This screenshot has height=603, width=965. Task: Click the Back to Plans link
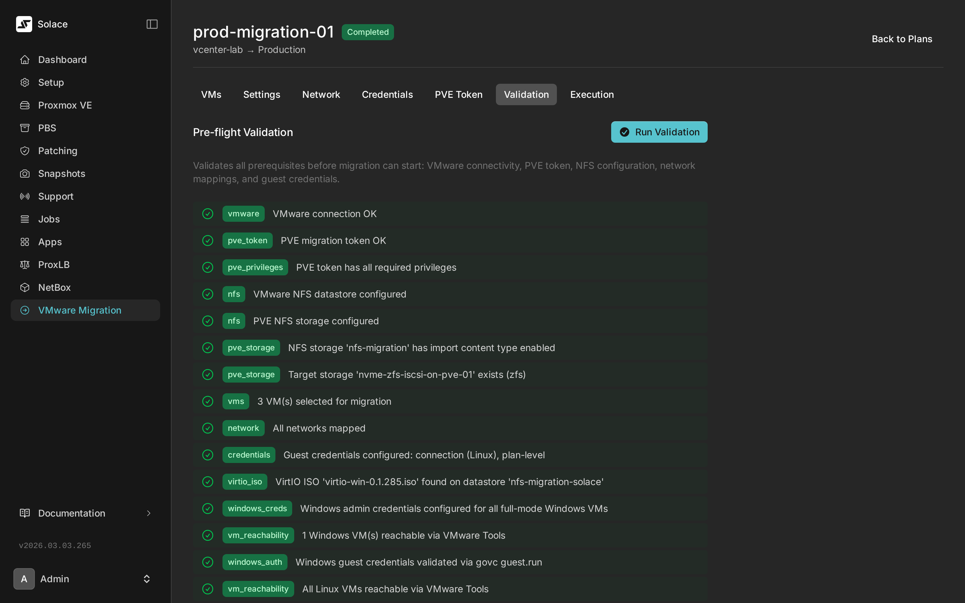point(902,39)
